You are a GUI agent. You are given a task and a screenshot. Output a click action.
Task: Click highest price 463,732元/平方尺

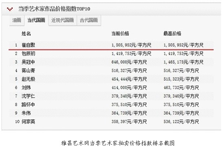[181, 88]
